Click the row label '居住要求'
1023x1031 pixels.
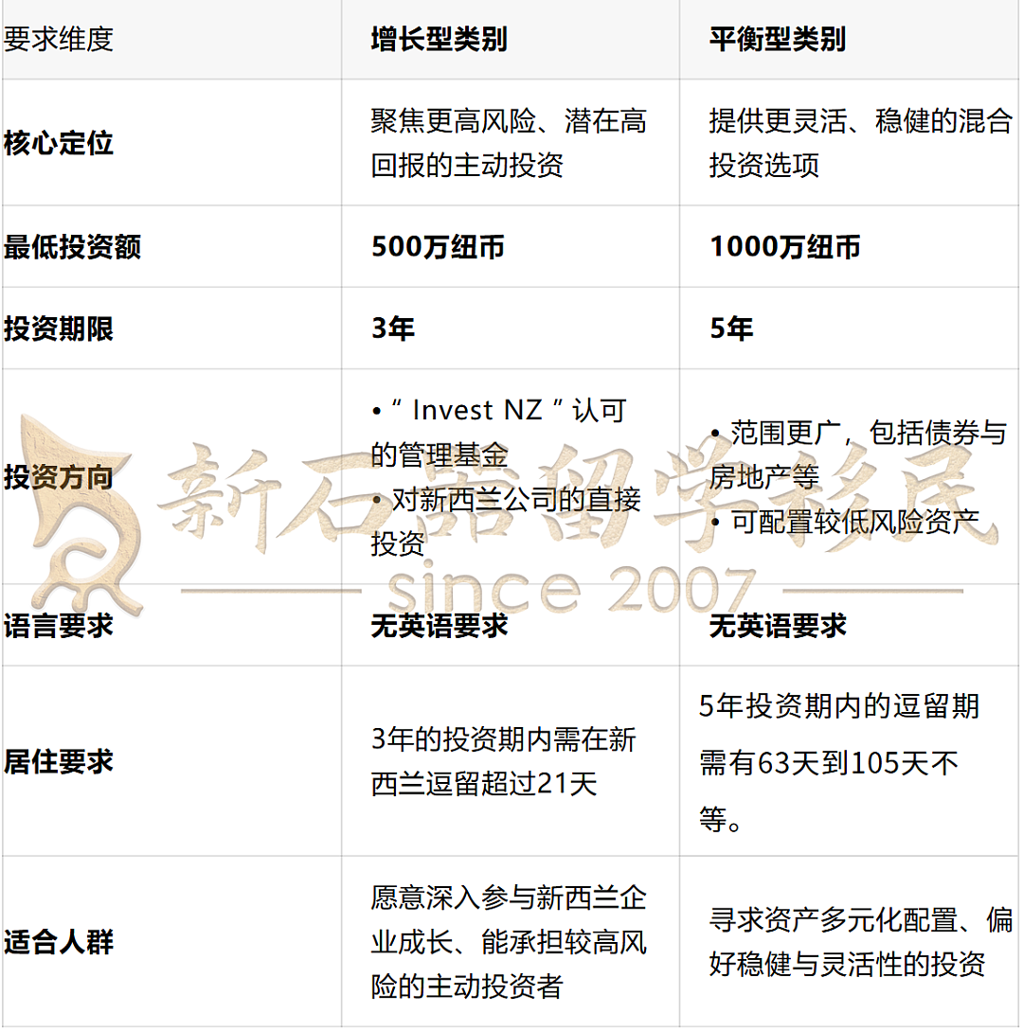pos(59,761)
